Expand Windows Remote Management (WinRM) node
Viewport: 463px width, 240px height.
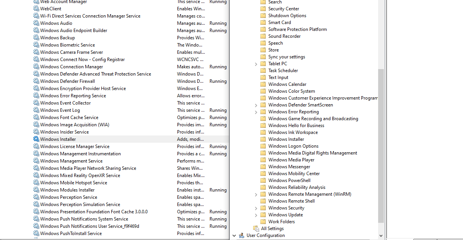point(256,195)
